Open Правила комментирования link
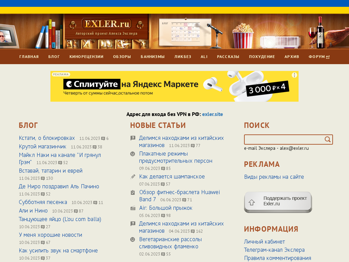349x262 pixels. point(277,258)
